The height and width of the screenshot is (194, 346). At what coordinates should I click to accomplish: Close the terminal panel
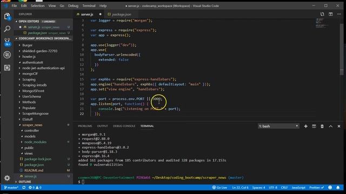(x=339, y=126)
